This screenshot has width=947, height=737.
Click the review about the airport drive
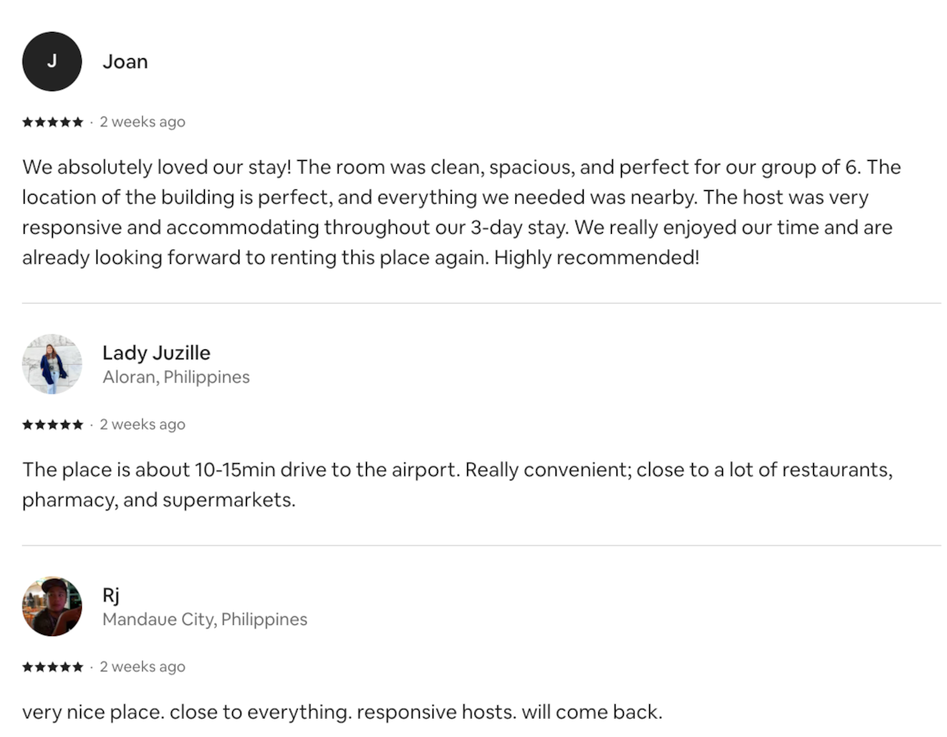458,485
